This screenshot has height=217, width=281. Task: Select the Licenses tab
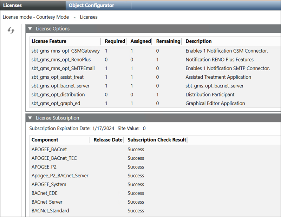(x=13, y=5)
